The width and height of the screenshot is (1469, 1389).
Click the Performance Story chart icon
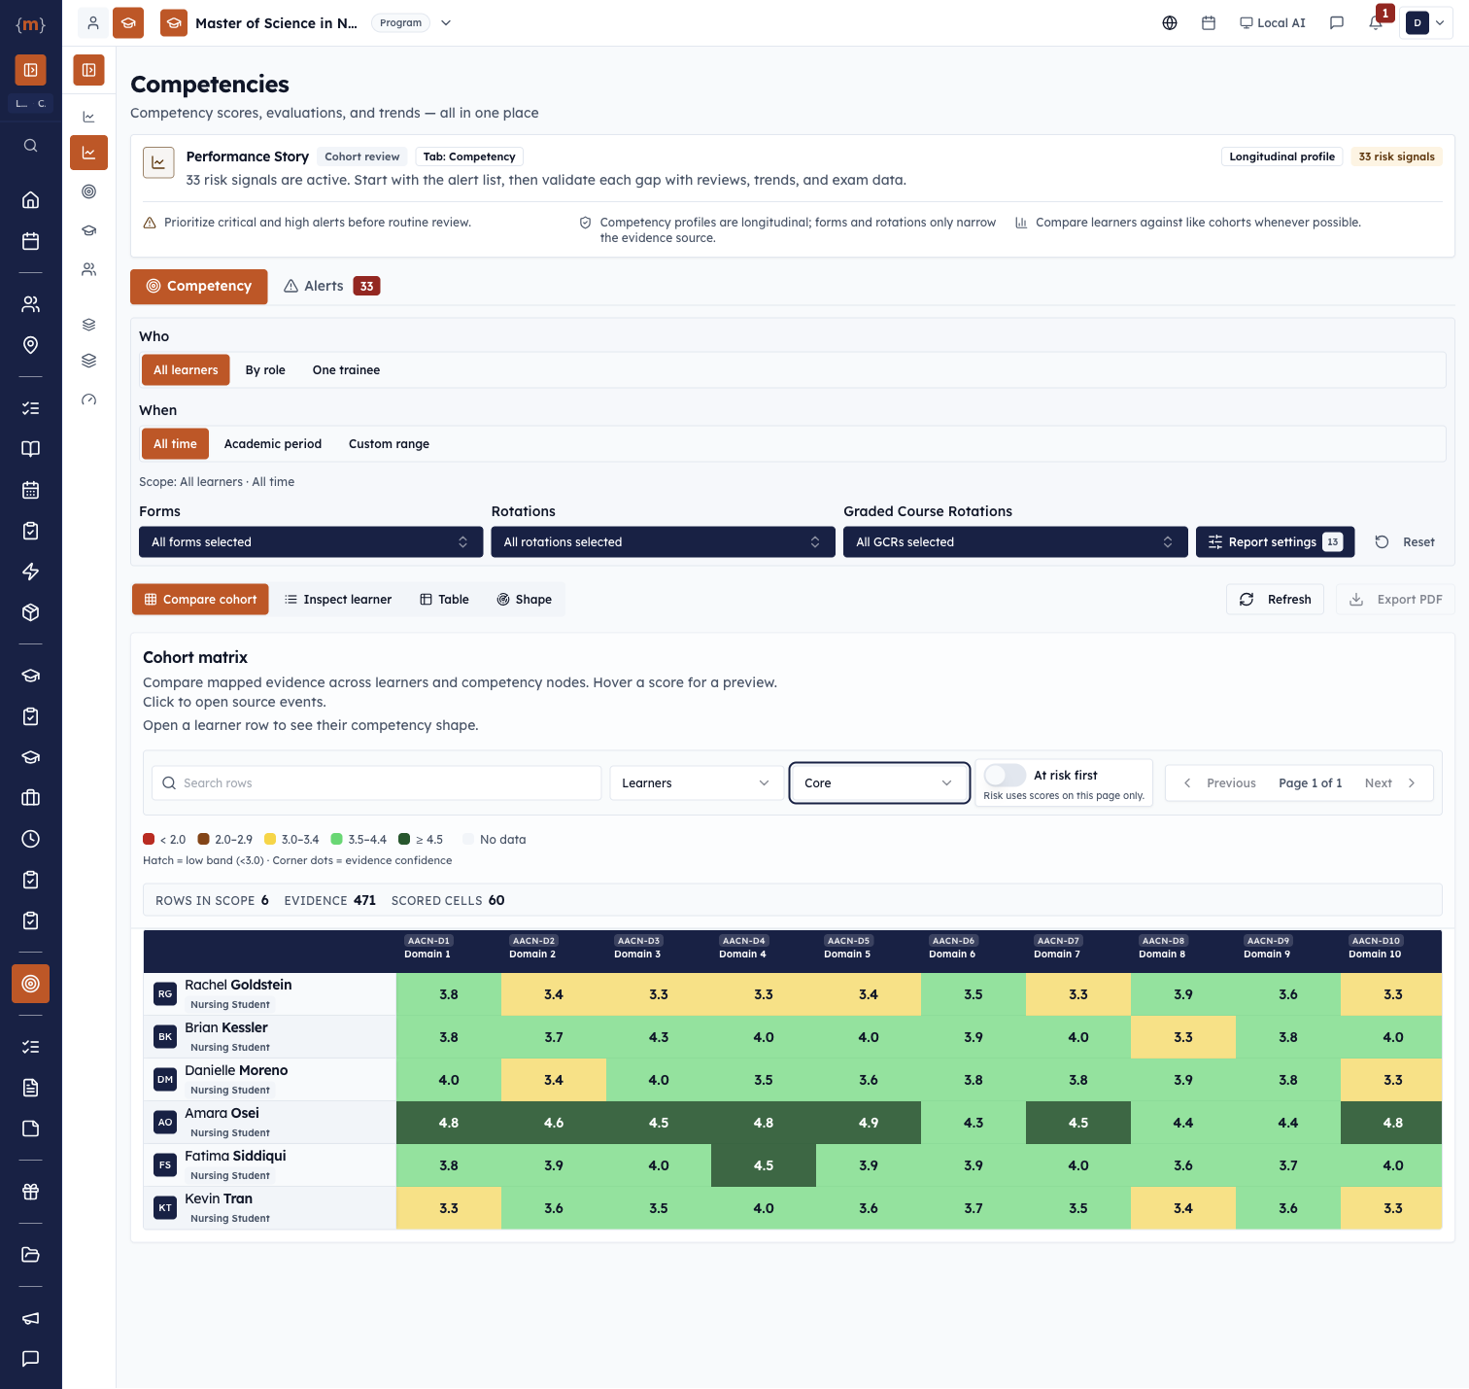[x=158, y=163]
